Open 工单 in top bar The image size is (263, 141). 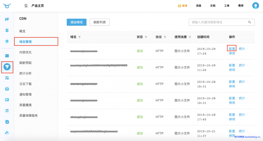227,6
